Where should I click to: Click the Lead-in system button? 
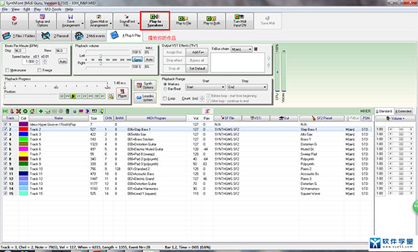point(145,97)
